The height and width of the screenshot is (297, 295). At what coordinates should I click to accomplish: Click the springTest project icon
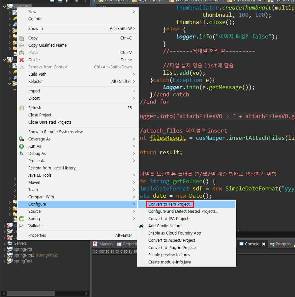(10, 261)
